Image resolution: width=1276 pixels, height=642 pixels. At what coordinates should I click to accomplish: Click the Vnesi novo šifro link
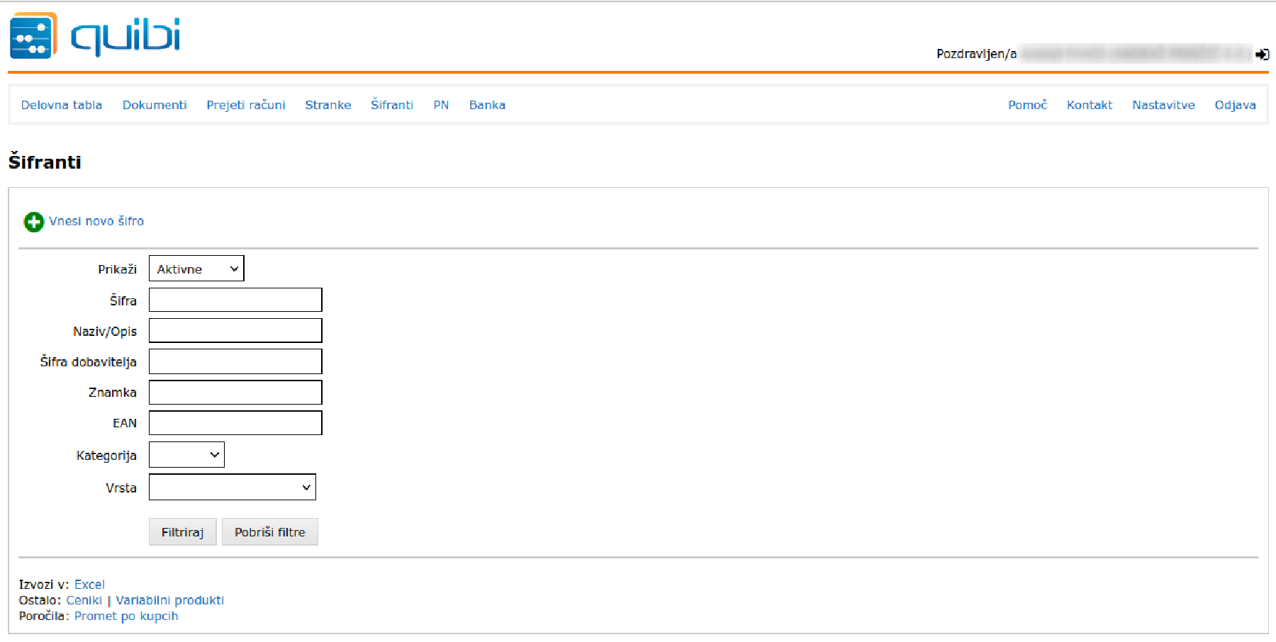[96, 221]
